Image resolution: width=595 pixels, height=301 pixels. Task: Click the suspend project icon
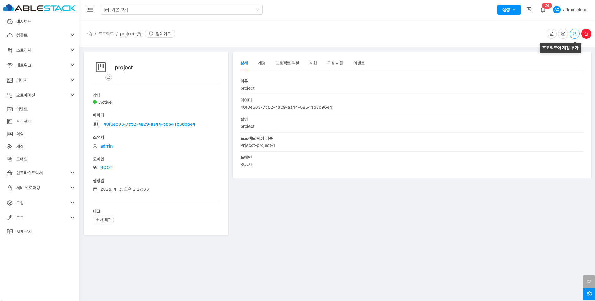point(563,34)
